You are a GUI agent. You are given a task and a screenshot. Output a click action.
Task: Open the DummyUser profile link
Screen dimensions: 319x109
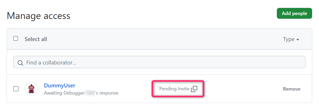click(59, 86)
